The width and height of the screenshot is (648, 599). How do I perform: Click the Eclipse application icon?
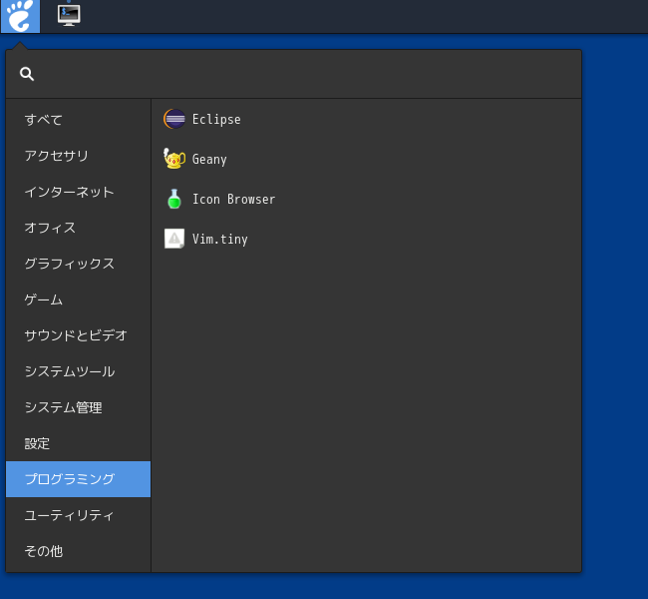(x=174, y=119)
